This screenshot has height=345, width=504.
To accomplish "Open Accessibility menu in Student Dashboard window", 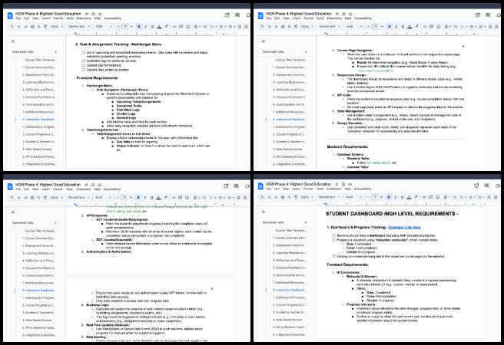I will [x=363, y=189].
